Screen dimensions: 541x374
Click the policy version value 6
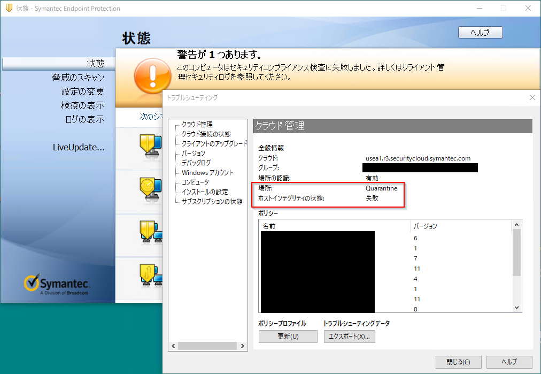pyautogui.click(x=415, y=238)
